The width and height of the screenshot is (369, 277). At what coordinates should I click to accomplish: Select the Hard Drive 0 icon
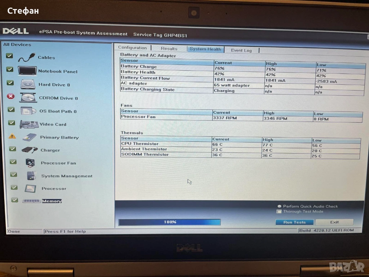point(28,84)
